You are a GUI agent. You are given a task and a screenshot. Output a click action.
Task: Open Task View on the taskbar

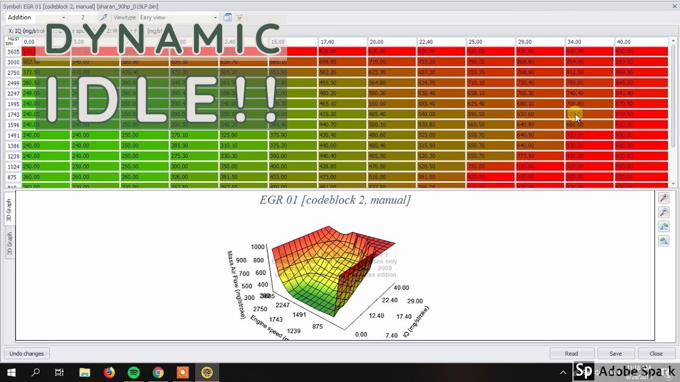(x=59, y=372)
